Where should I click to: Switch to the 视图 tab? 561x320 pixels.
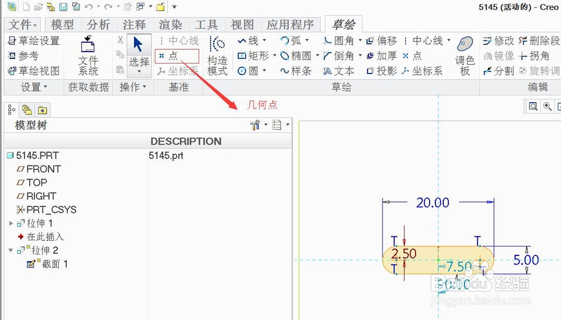coord(242,25)
